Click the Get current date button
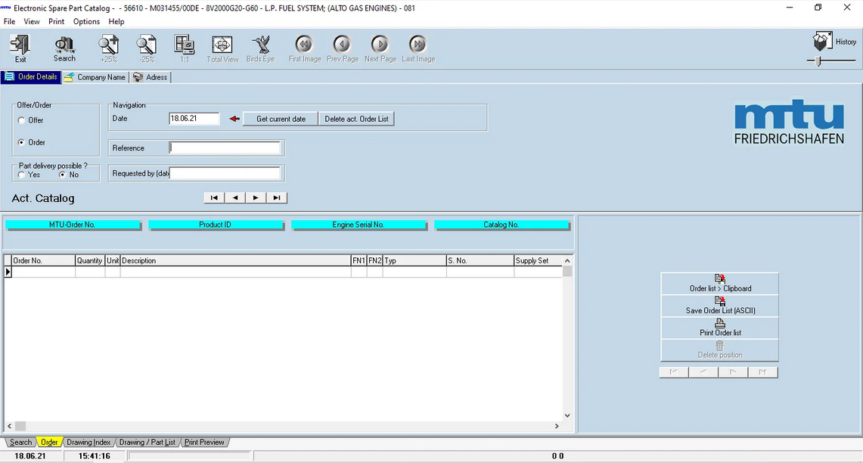Image resolution: width=863 pixels, height=463 pixels. [281, 119]
